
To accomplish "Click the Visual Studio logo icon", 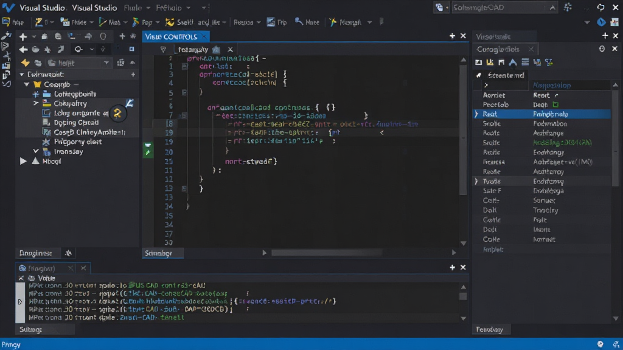I will [9, 7].
